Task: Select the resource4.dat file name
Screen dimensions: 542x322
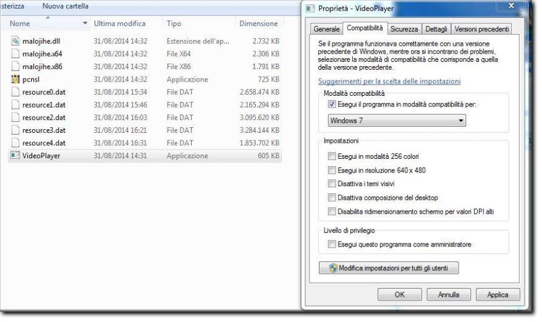Action: pos(44,144)
